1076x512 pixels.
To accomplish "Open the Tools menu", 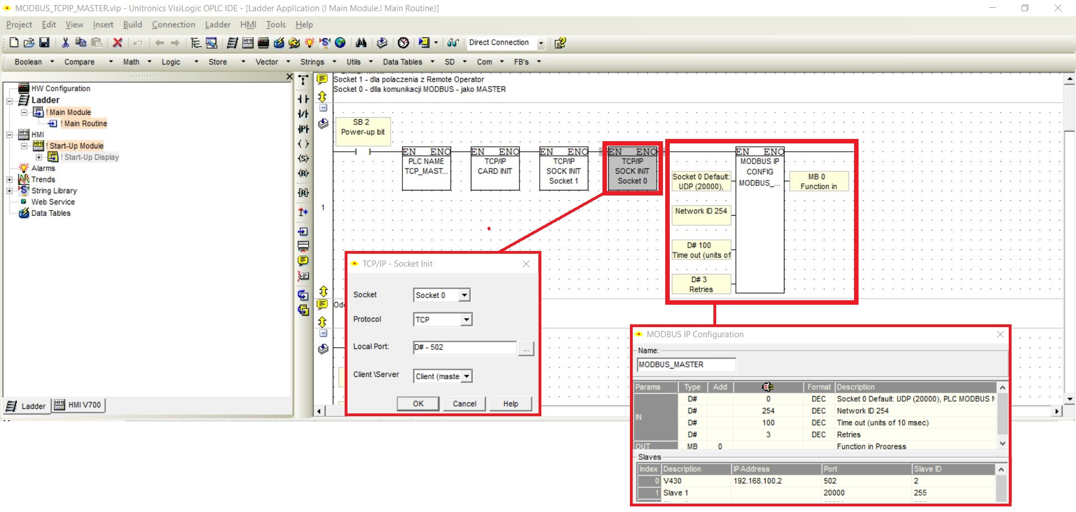I will (x=276, y=25).
